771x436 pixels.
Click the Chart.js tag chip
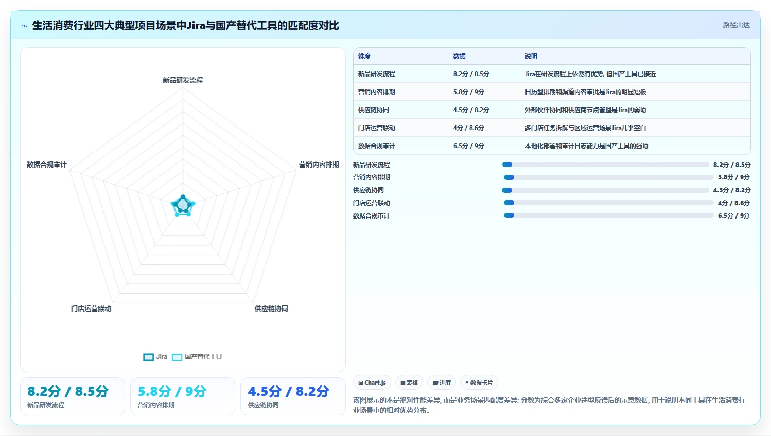click(372, 383)
